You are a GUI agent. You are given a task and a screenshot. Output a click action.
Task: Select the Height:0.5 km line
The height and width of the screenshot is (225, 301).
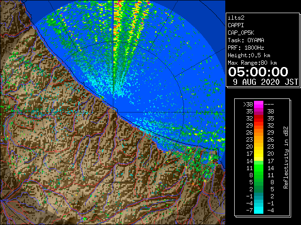click(249, 55)
